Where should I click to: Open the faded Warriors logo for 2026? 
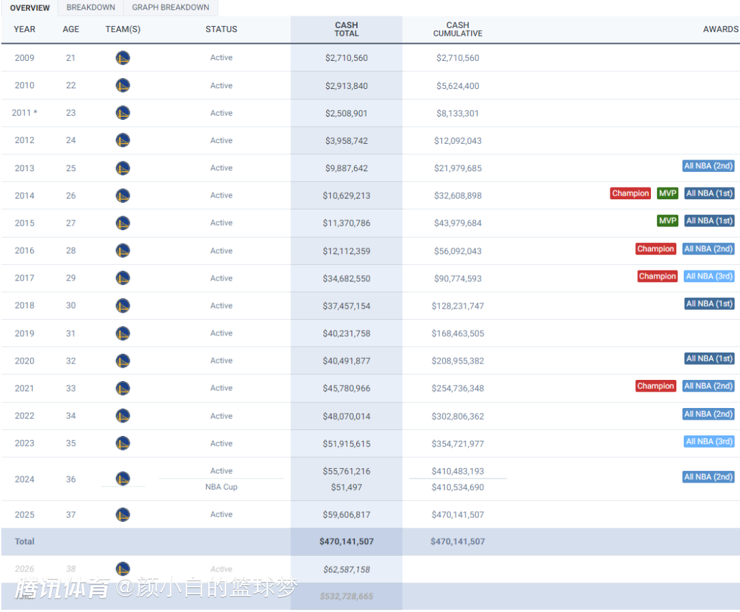pos(123,569)
